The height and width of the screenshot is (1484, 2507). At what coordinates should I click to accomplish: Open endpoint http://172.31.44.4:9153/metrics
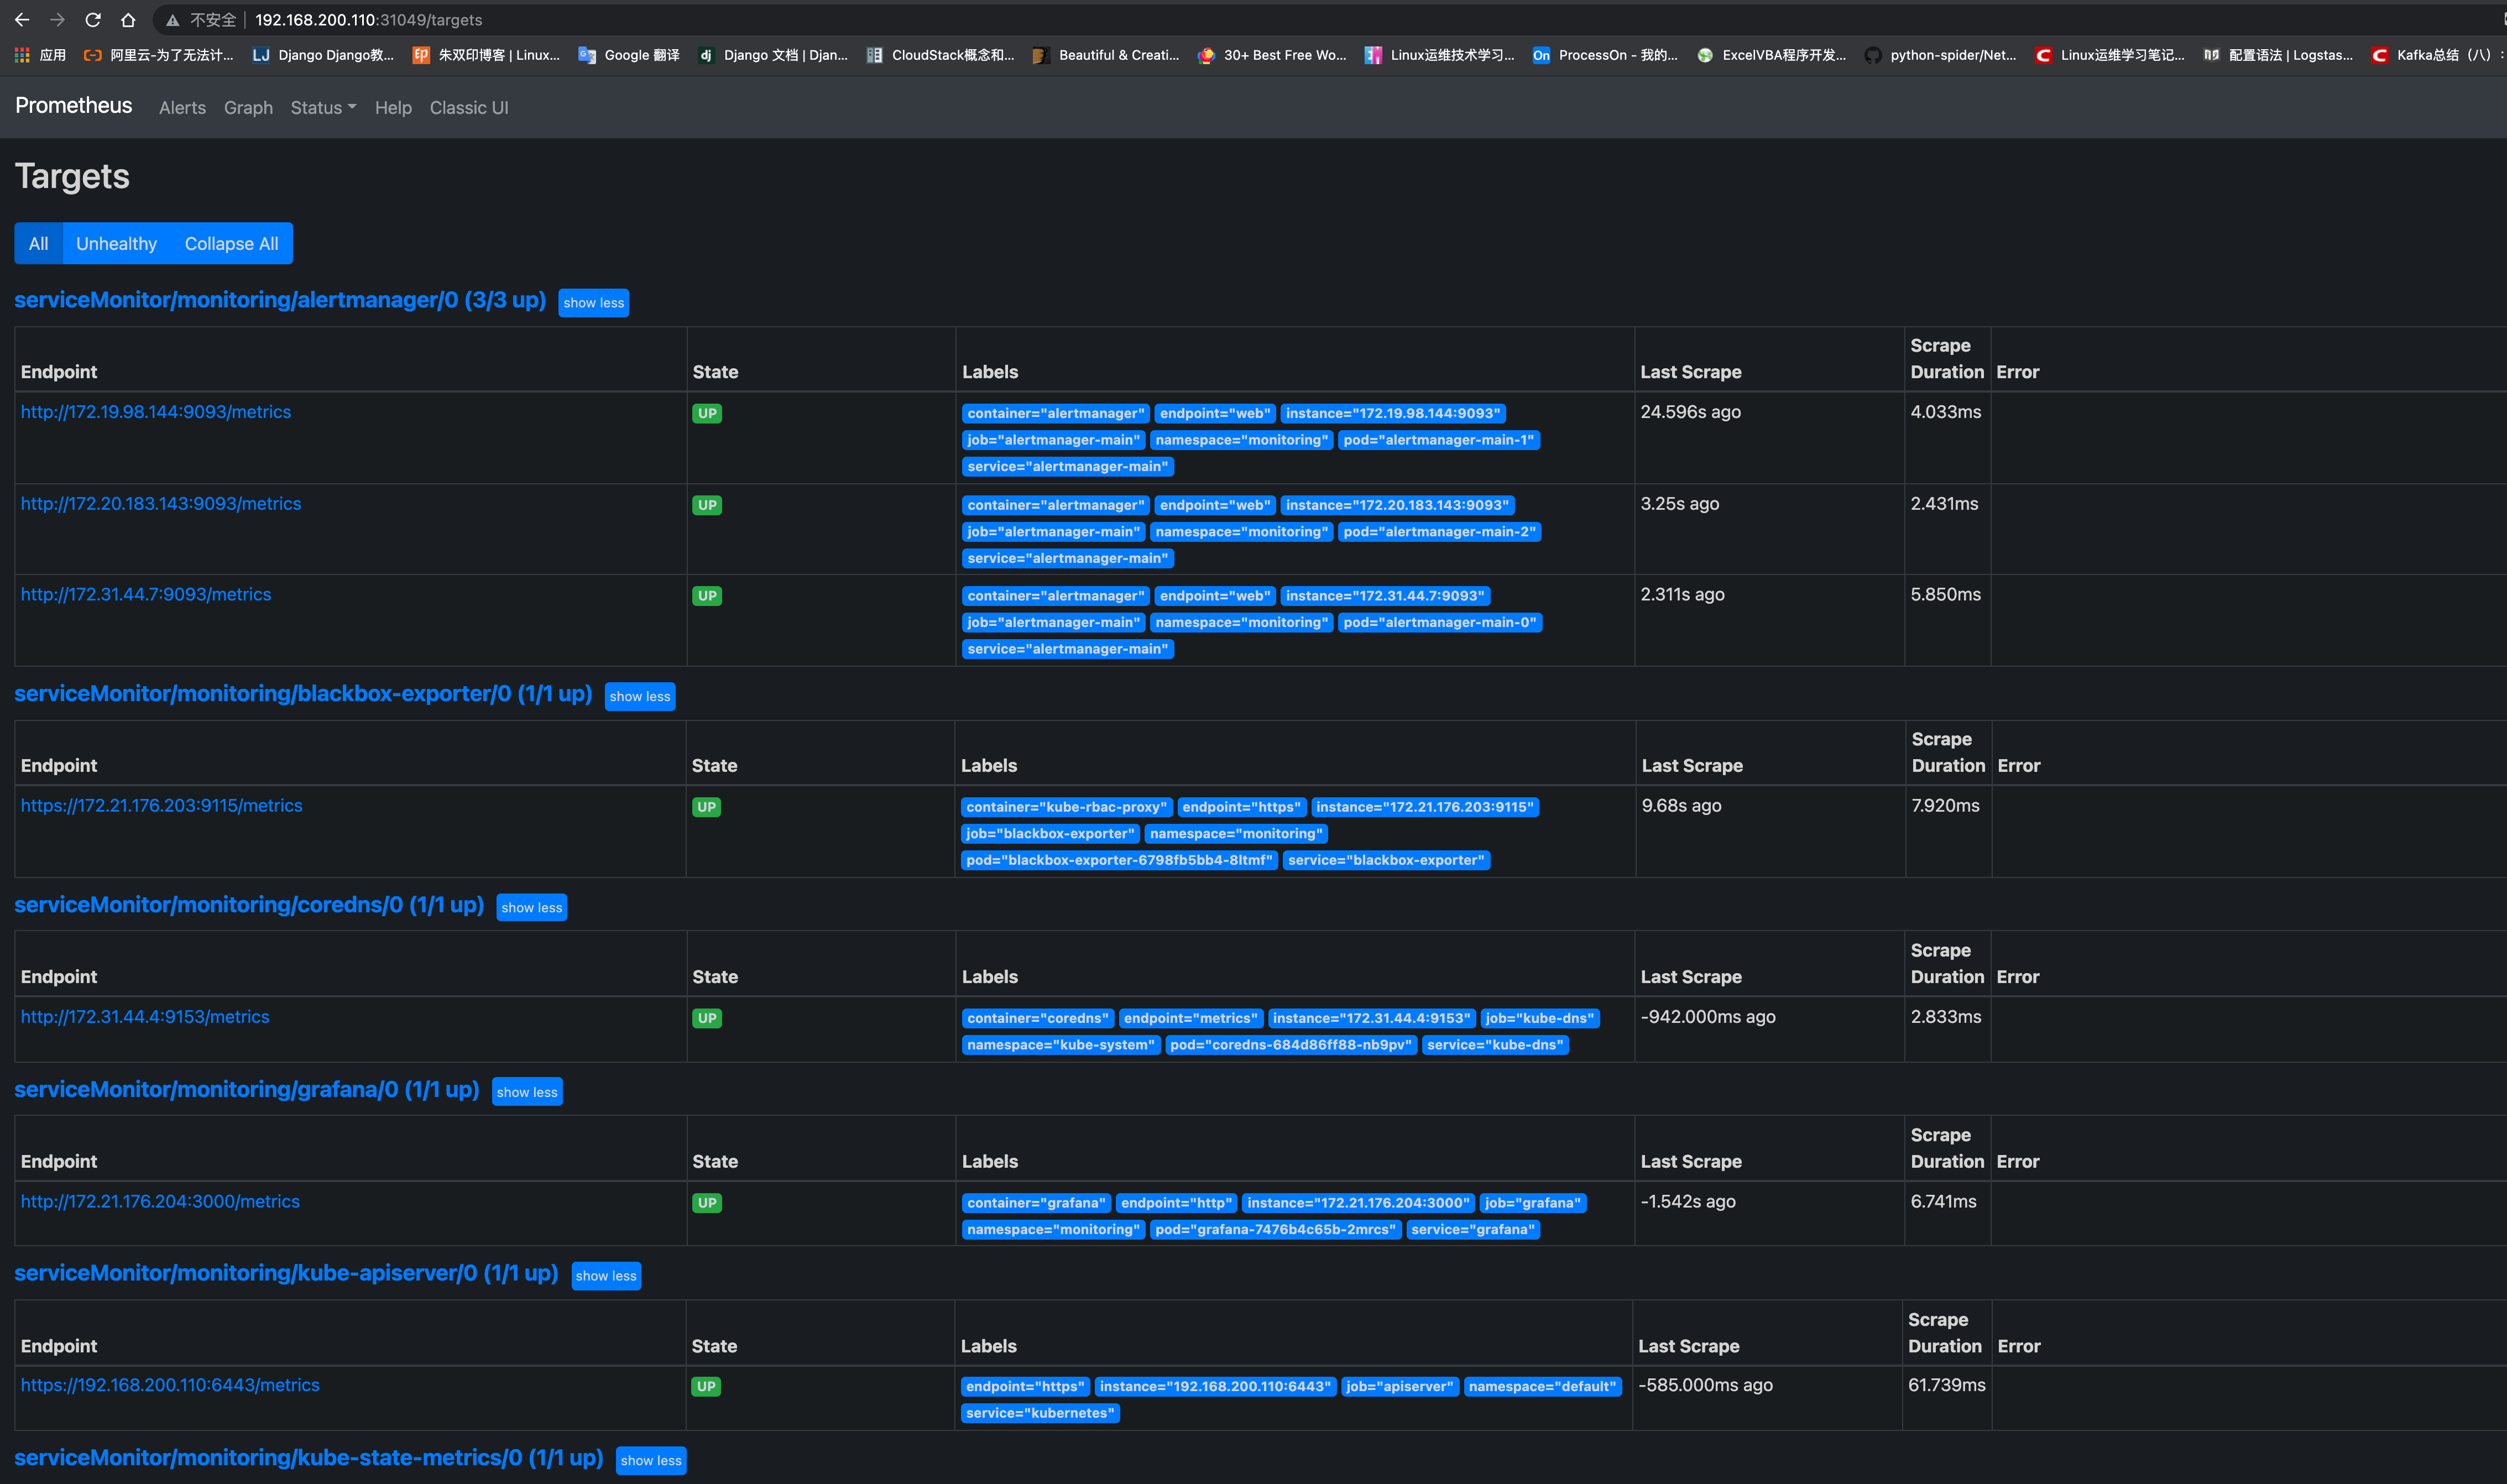[x=145, y=1017]
